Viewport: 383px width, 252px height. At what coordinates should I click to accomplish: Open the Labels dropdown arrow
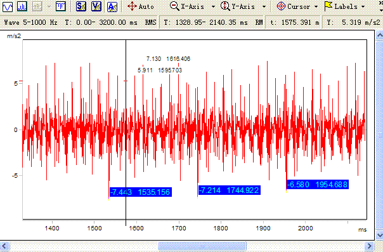pos(363,6)
